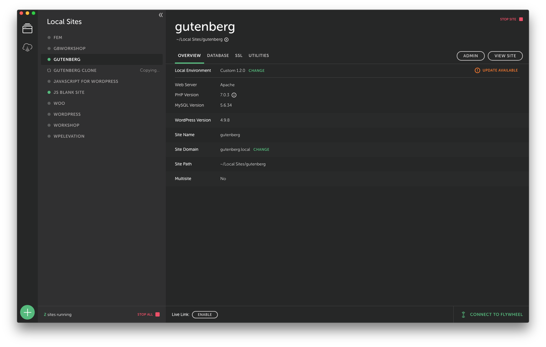
Task: Click the red Stop Site square icon
Action: click(521, 19)
